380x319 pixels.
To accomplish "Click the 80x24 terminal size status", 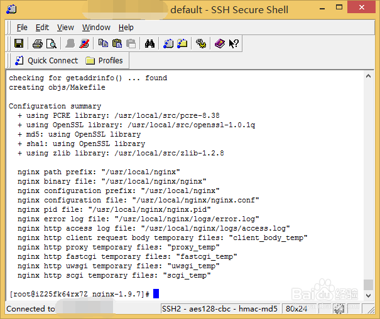I will tap(296, 308).
